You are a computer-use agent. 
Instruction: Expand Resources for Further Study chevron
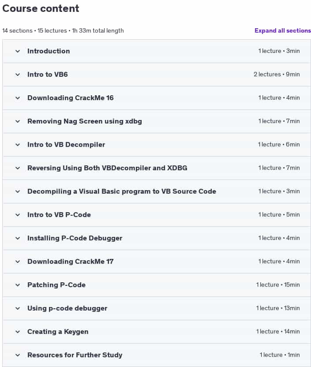(18, 355)
